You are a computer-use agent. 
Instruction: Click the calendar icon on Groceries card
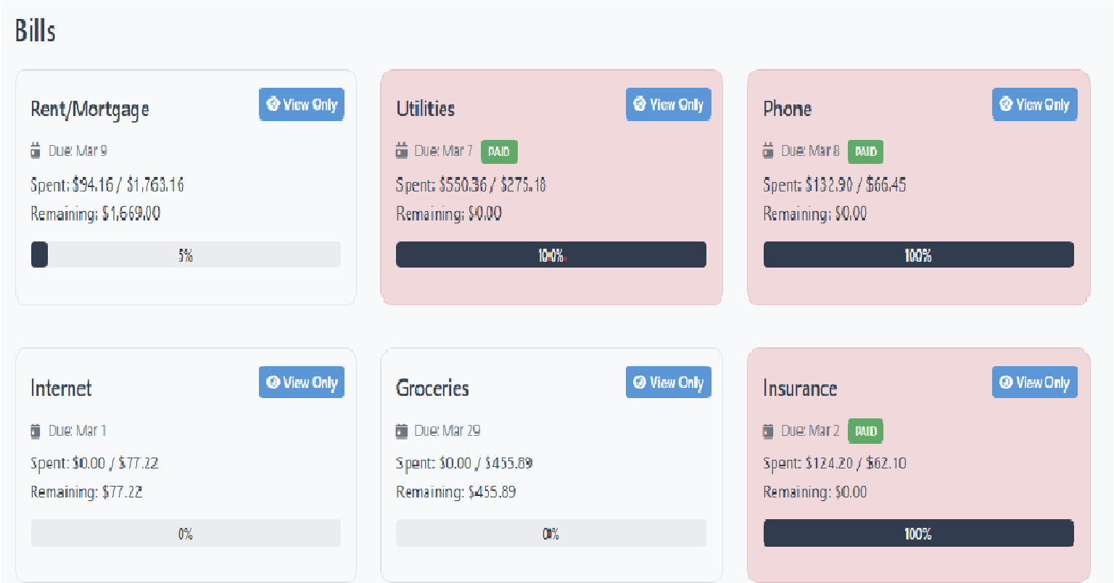click(402, 431)
